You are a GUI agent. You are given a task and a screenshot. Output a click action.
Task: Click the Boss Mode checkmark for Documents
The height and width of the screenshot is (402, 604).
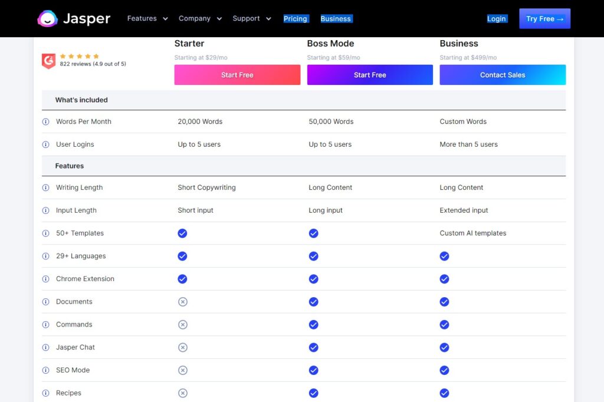[314, 302]
